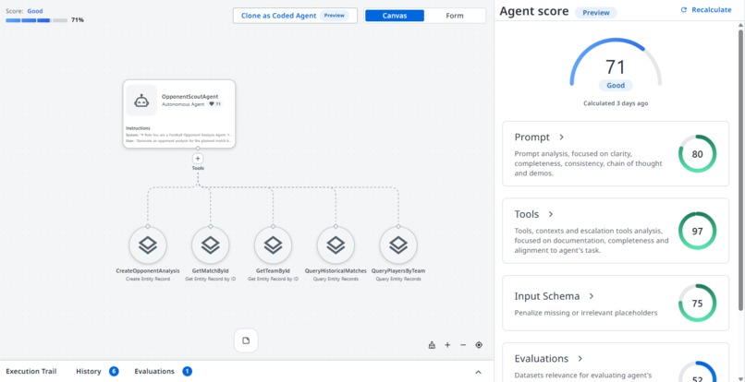
Task: Click the Evaluations score ring showing 52
Action: 697,372
